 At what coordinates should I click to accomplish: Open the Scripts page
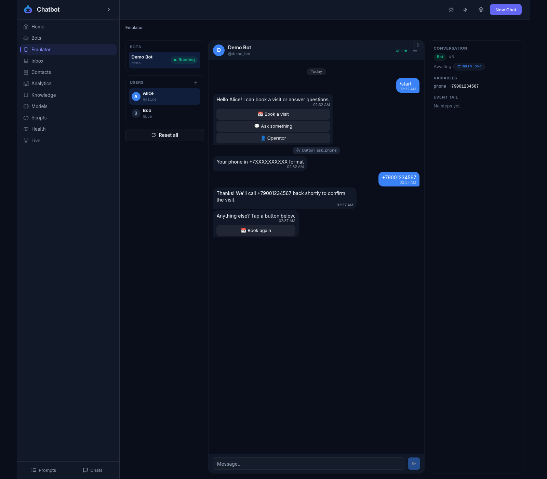(68, 118)
